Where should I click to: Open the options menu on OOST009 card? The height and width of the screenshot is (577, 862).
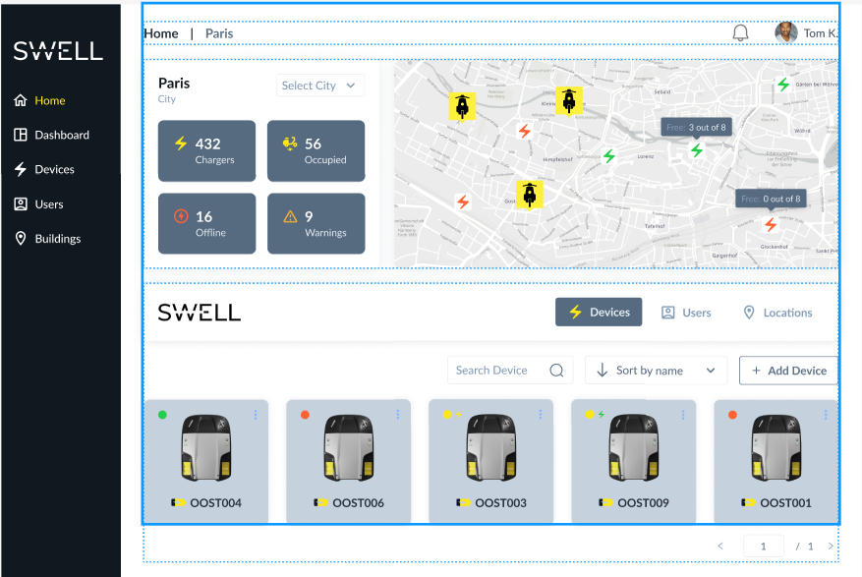(683, 415)
